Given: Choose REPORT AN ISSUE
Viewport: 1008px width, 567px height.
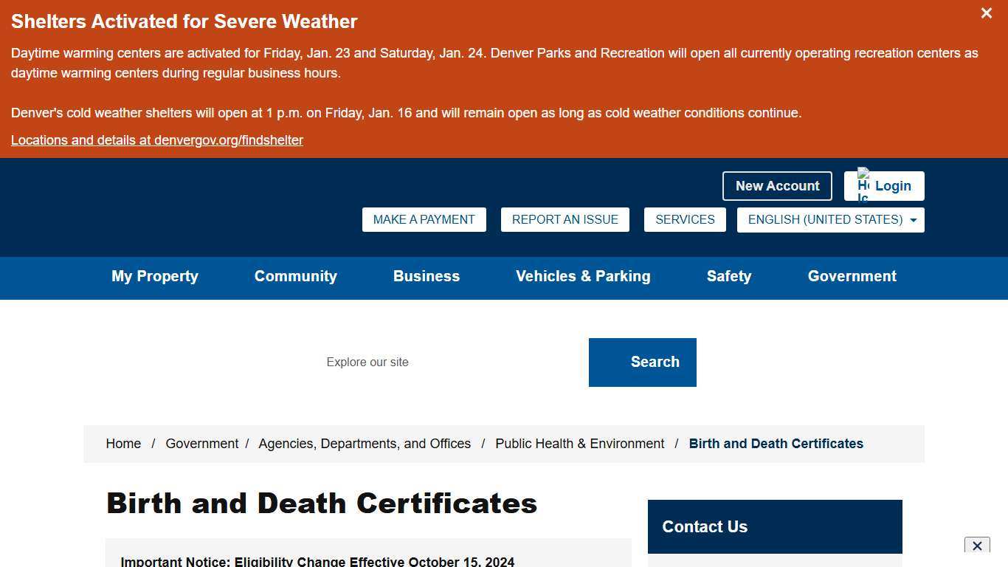Looking at the screenshot, I should (565, 219).
